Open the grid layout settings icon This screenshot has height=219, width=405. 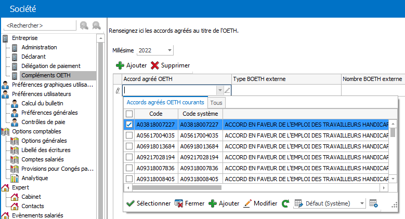373,203
